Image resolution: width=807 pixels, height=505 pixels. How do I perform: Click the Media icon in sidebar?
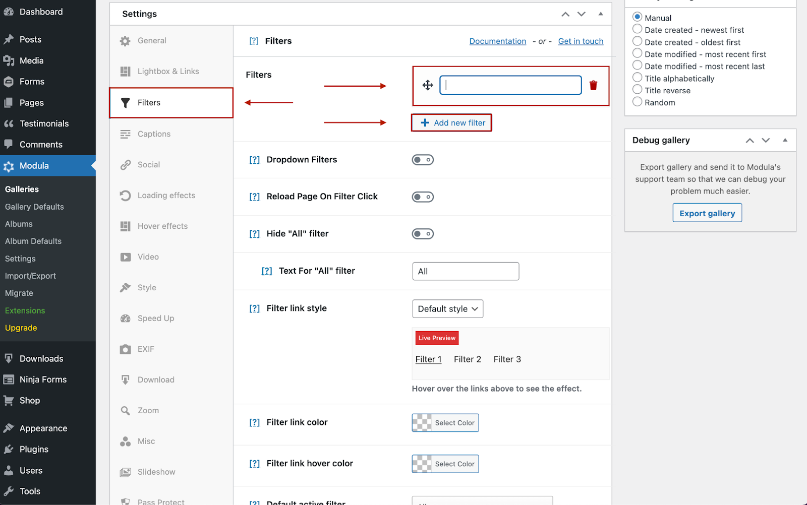pyautogui.click(x=9, y=60)
